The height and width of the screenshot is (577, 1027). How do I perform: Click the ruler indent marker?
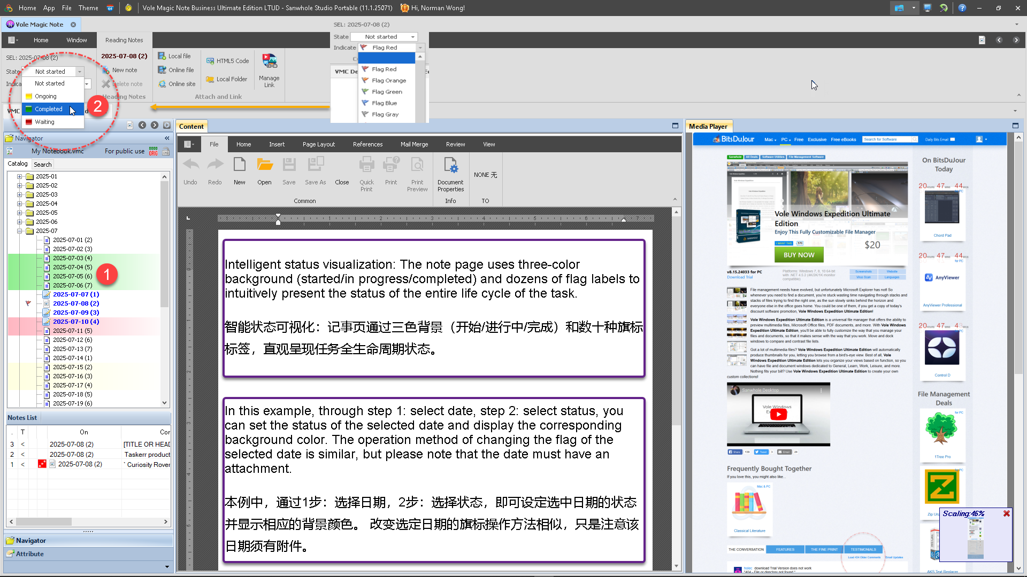click(x=278, y=219)
